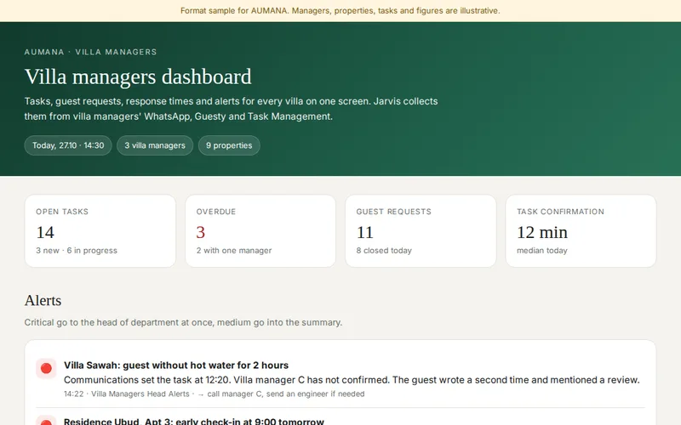Open the Open Tasks card showing 14
Viewport: 681px width, 425px height.
pyautogui.click(x=100, y=230)
